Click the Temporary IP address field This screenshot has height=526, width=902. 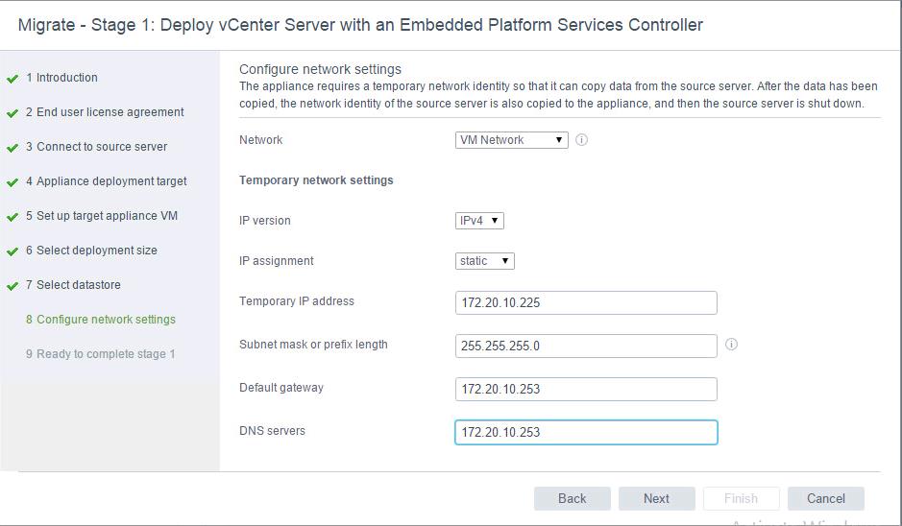(586, 302)
